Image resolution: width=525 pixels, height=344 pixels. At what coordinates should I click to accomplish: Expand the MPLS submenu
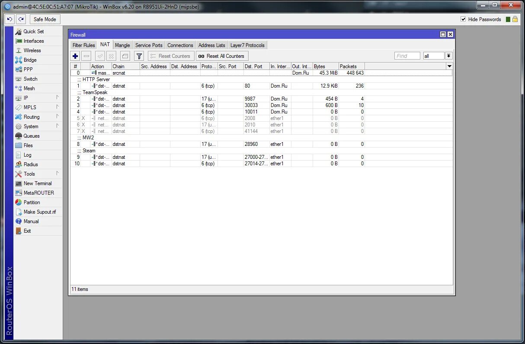[38, 107]
